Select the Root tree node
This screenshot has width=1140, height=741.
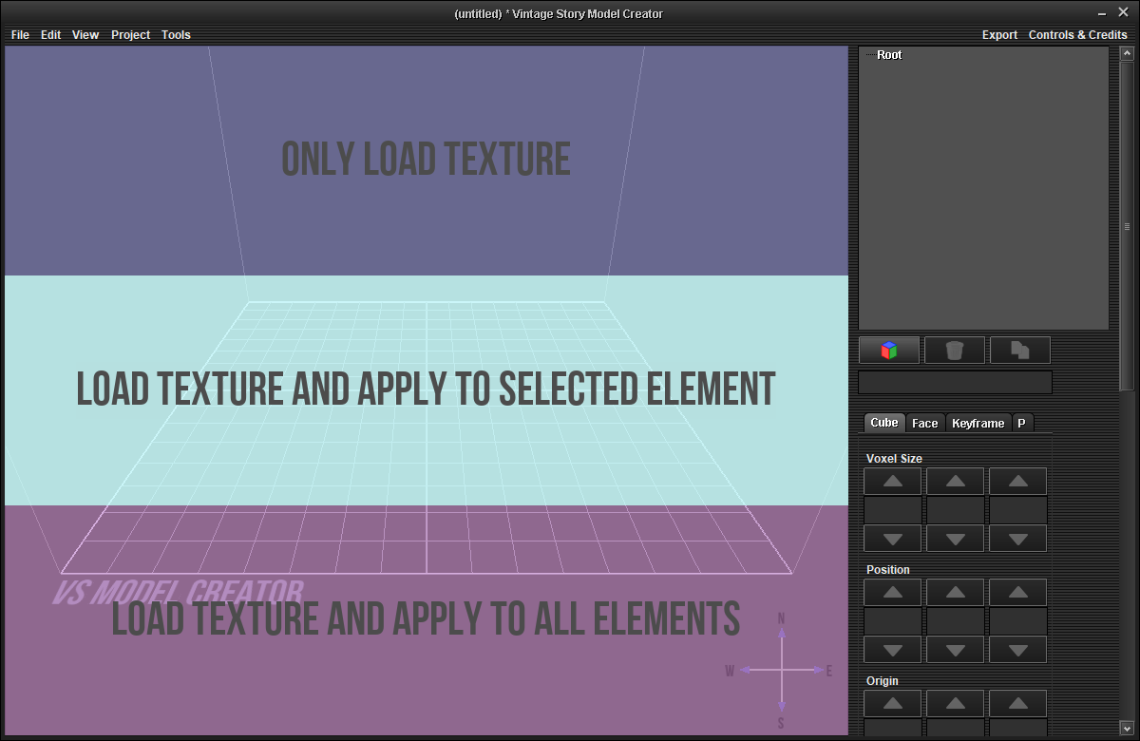(889, 55)
